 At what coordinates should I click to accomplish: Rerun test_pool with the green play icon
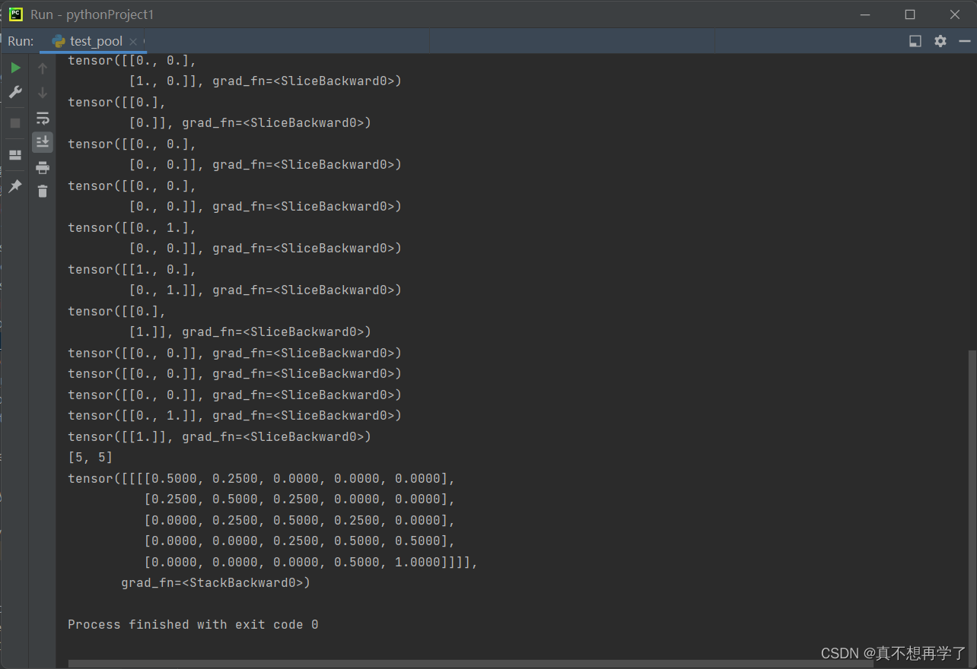pyautogui.click(x=15, y=68)
